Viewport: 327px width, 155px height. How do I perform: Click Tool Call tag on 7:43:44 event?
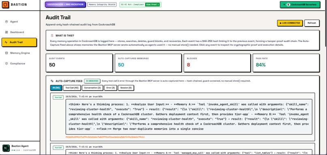click(58, 97)
